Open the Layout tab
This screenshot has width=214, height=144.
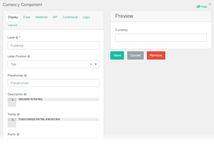point(13,25)
